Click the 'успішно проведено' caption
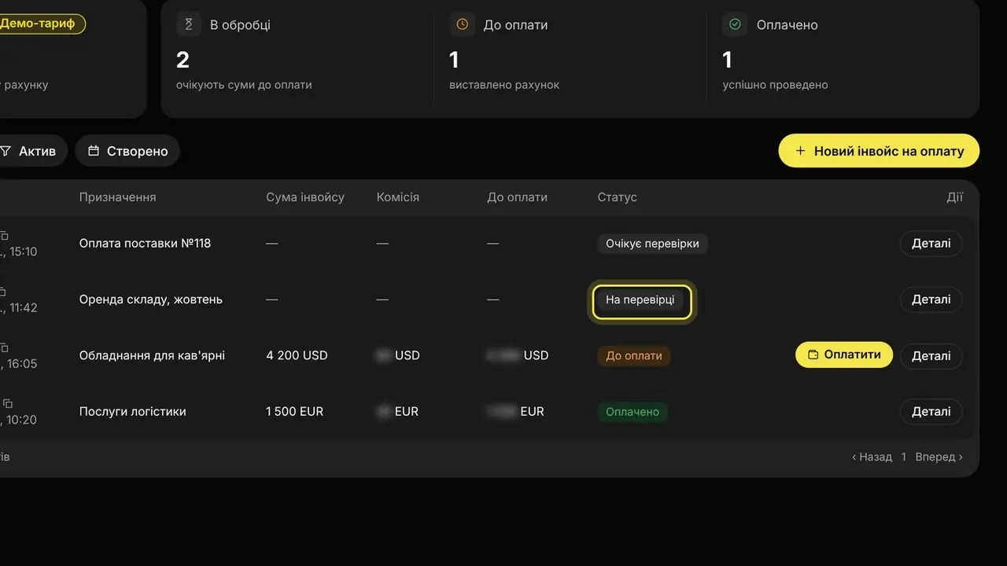1007x566 pixels. tap(775, 85)
